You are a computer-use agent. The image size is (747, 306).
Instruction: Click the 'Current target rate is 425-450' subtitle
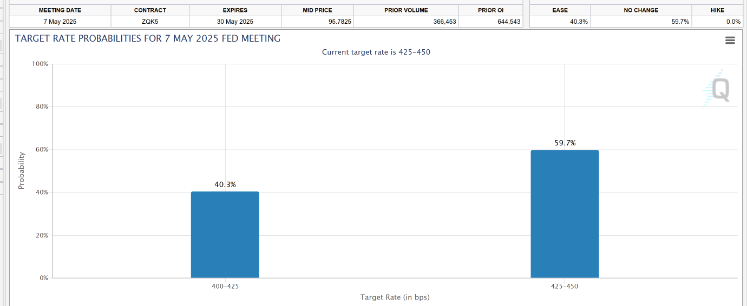coord(376,52)
